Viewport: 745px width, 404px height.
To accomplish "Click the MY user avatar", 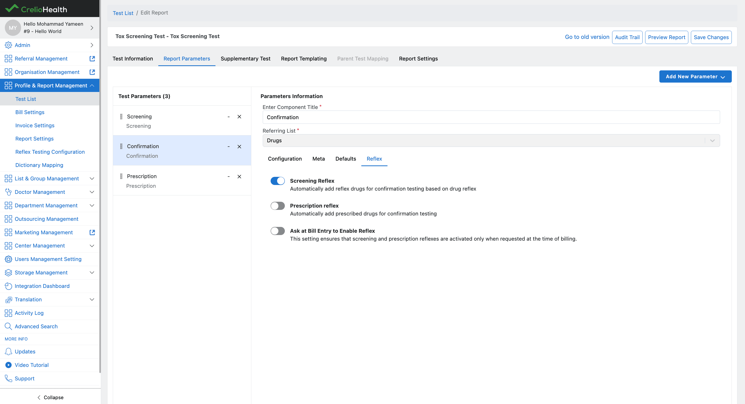I will 13,28.
